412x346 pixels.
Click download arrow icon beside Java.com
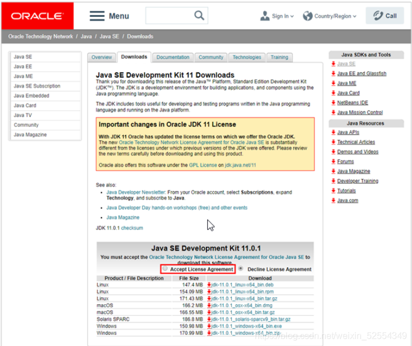point(334,200)
